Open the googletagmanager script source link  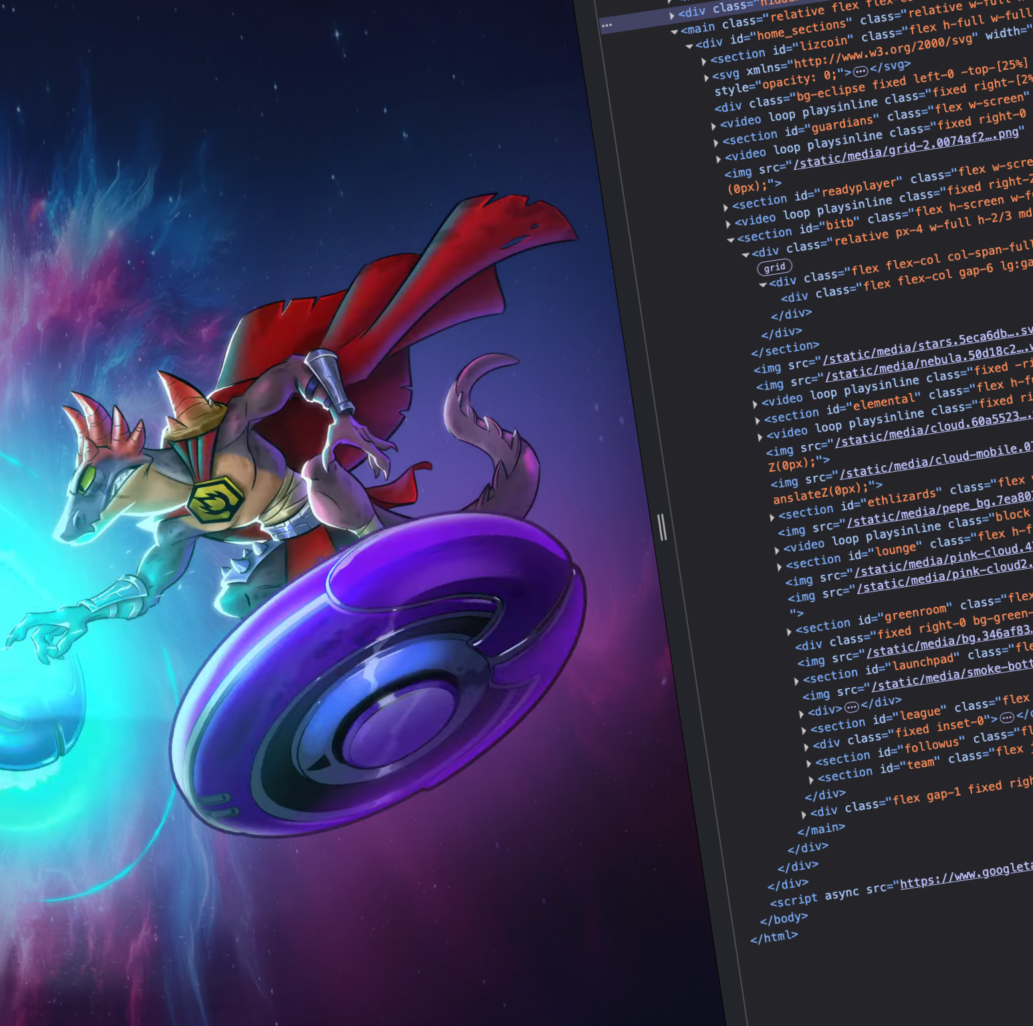click(966, 875)
